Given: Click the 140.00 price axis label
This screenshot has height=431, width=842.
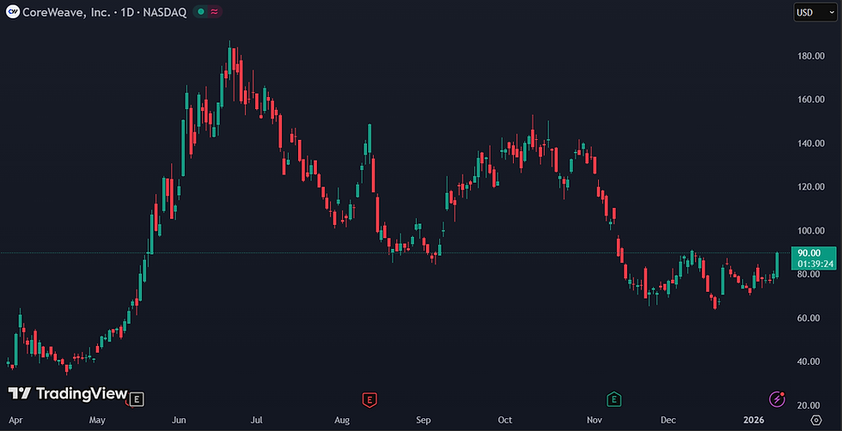Looking at the screenshot, I should pyautogui.click(x=811, y=143).
